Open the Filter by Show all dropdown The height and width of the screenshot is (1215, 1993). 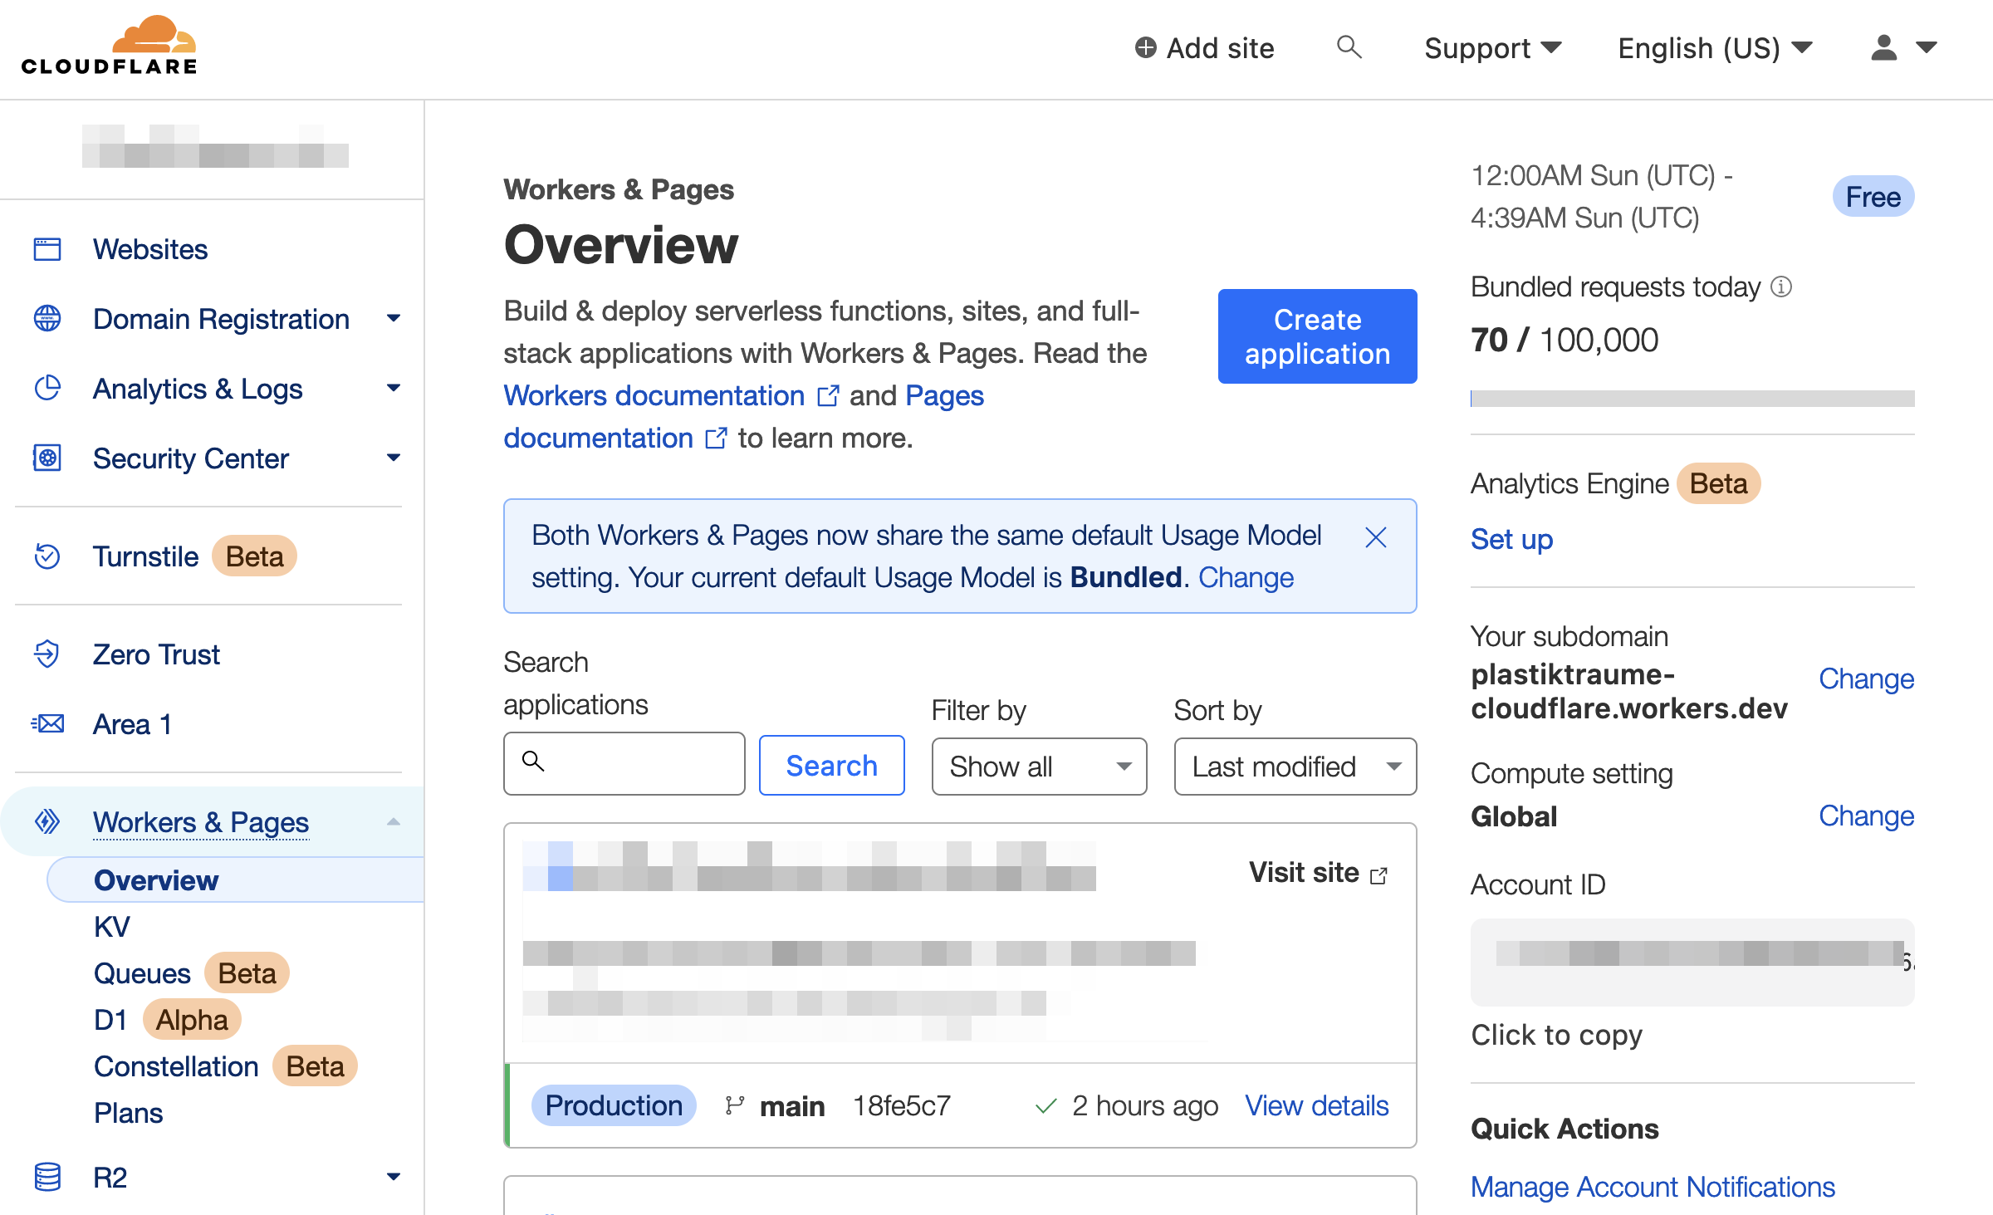tap(1039, 767)
